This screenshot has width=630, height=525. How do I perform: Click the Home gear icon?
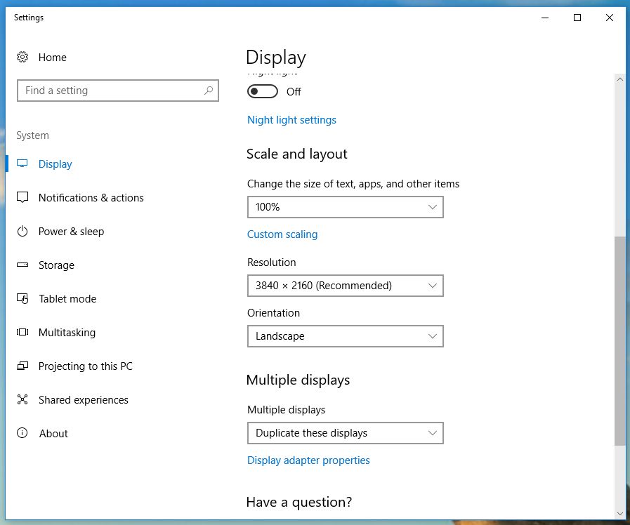pos(22,57)
